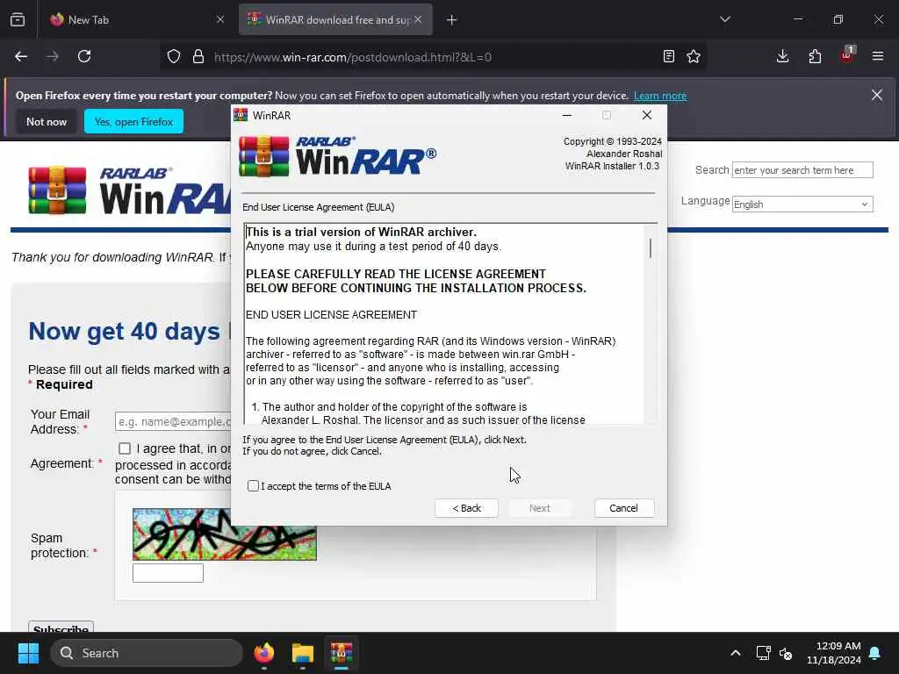Click the network status tray icon

pos(764,653)
